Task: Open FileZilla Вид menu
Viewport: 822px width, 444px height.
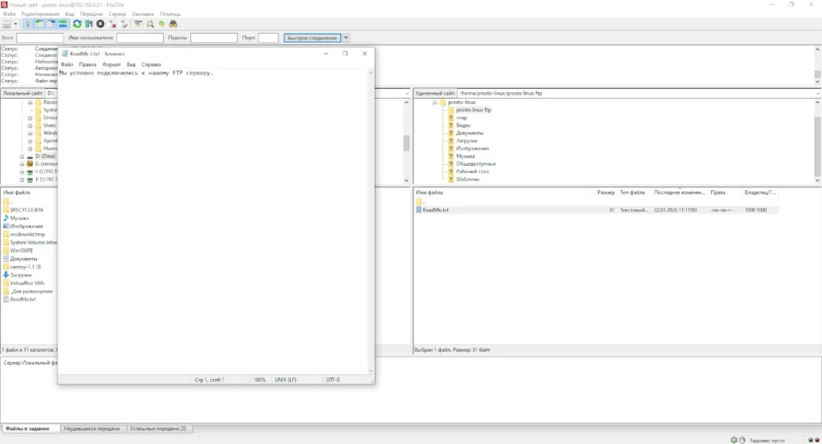Action: (x=70, y=14)
